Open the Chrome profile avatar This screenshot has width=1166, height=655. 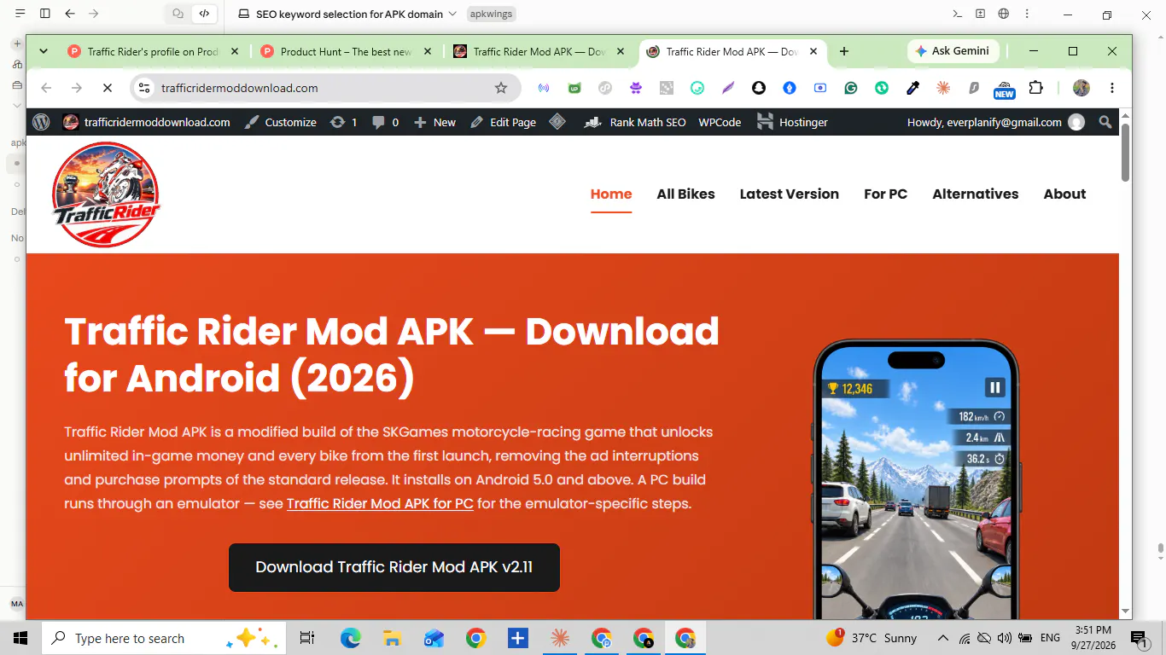(x=1081, y=88)
